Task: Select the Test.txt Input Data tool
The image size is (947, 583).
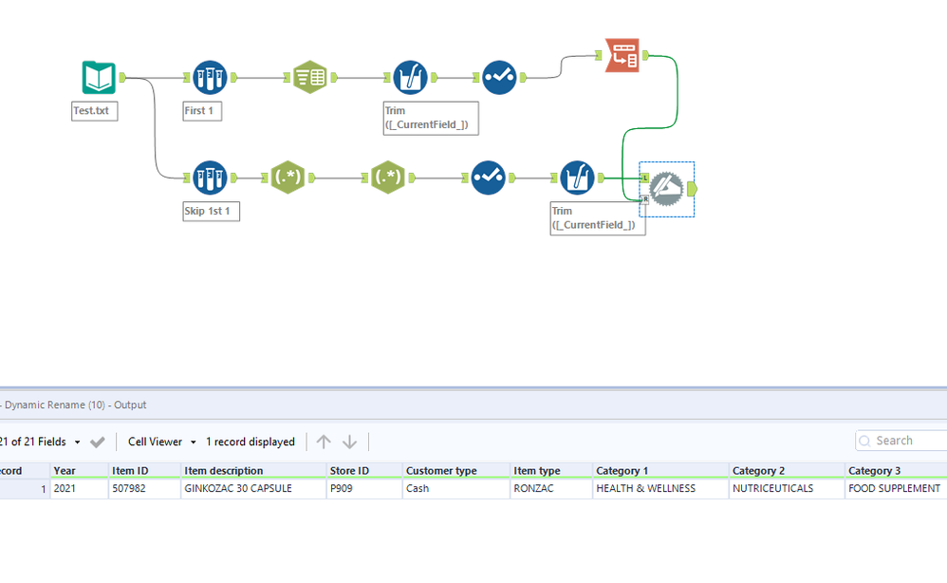Action: 99,77
